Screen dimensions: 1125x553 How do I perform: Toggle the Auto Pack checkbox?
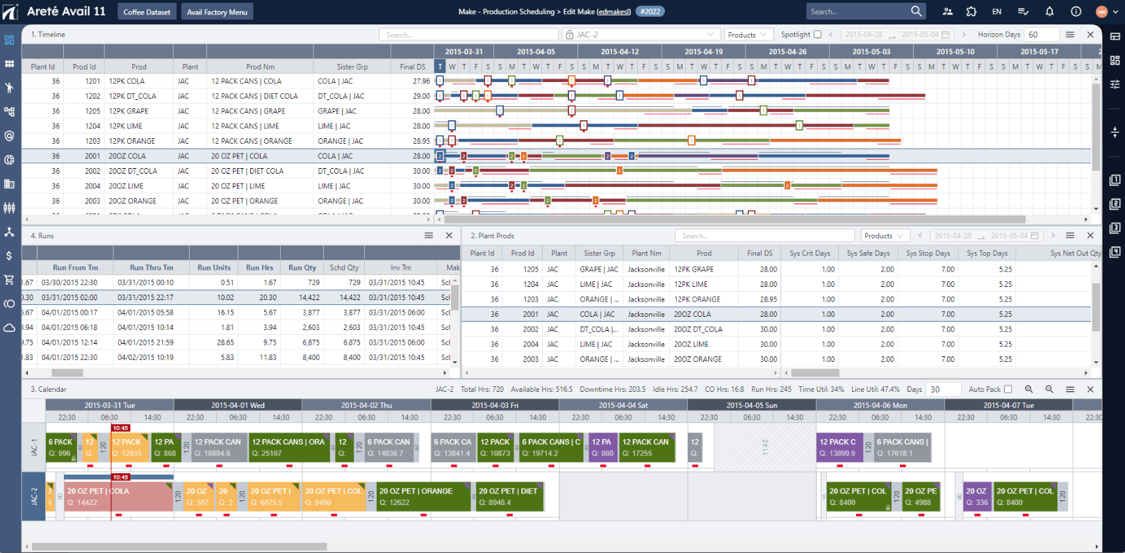coord(1008,390)
